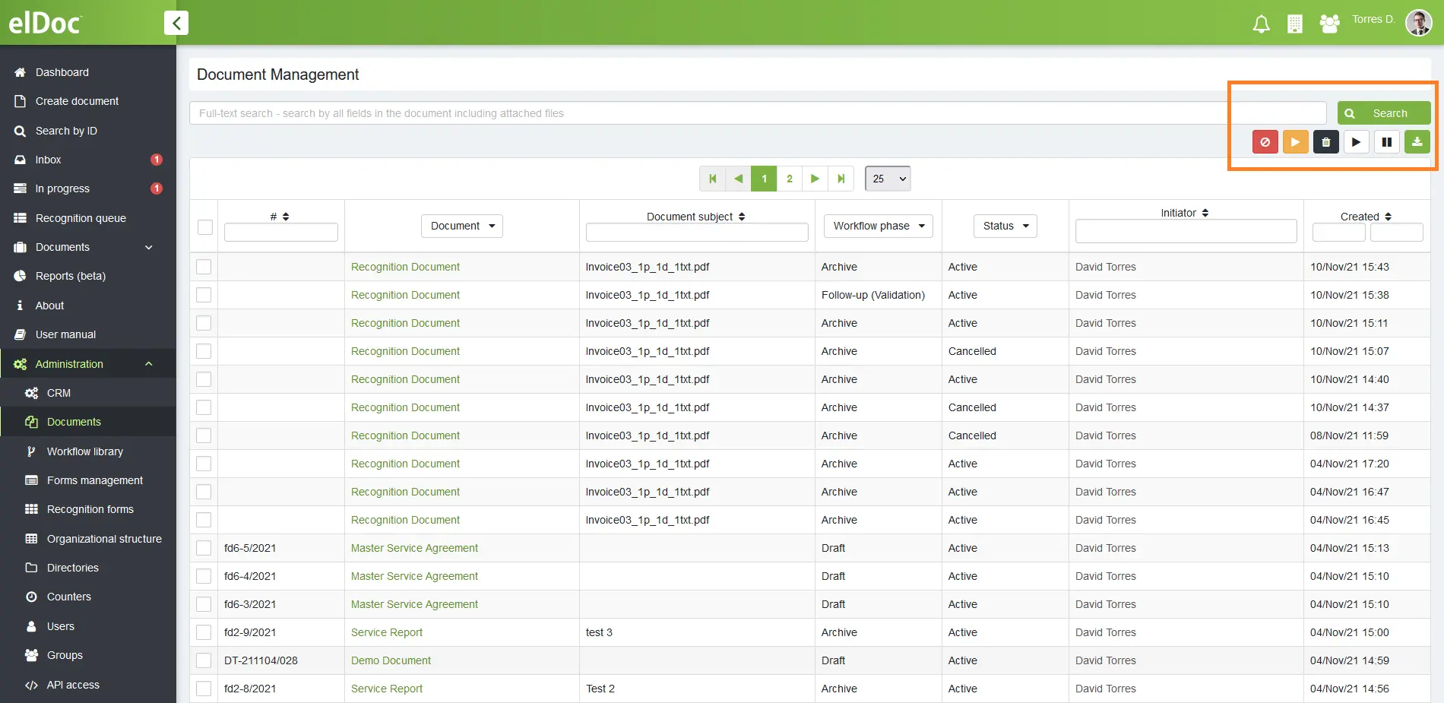Check the box for fd6-5/2021 row
The image size is (1444, 703).
coord(204,548)
